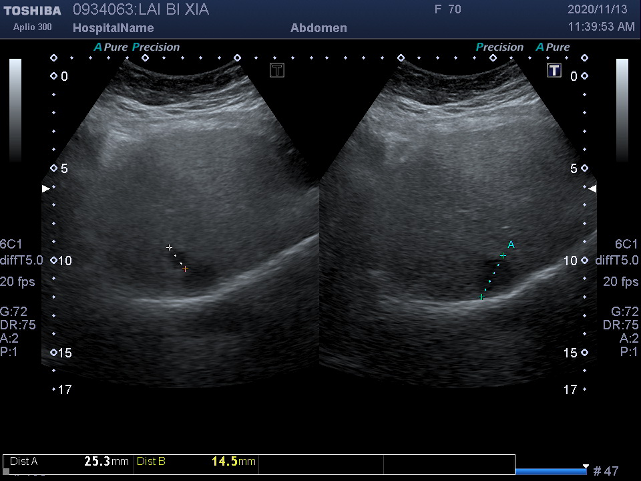641x481 pixels.
Task: Click the yellow Dist B label
Action: click(x=151, y=462)
